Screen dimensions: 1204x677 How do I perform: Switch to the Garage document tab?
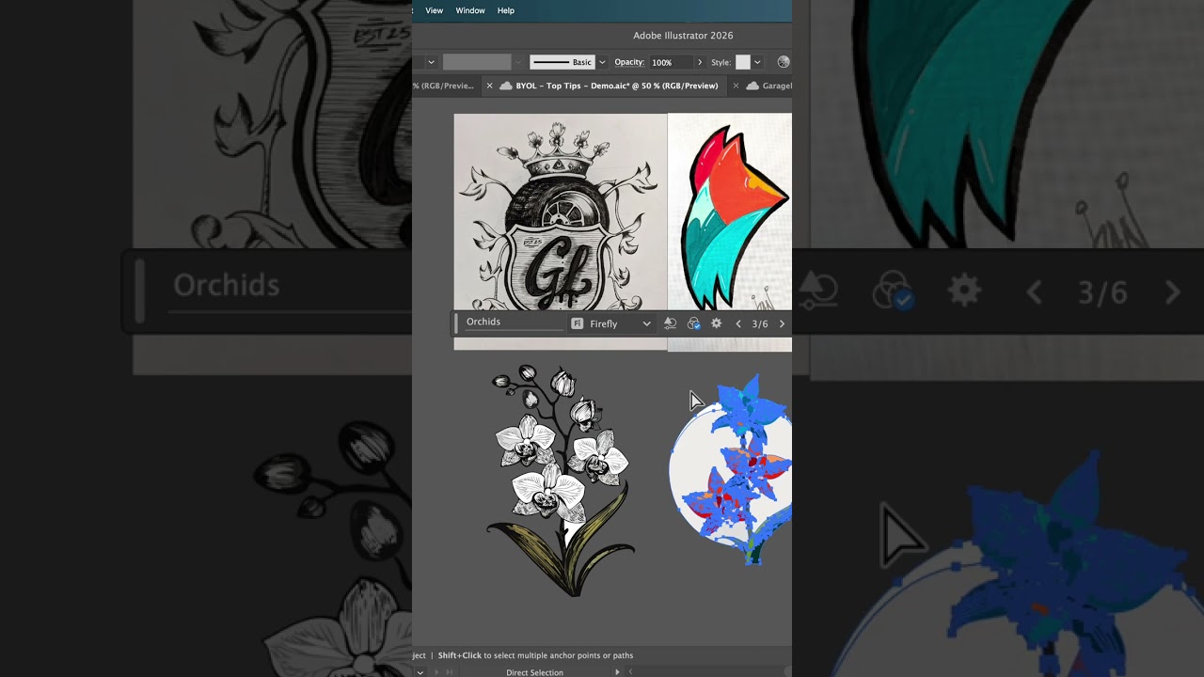point(769,86)
